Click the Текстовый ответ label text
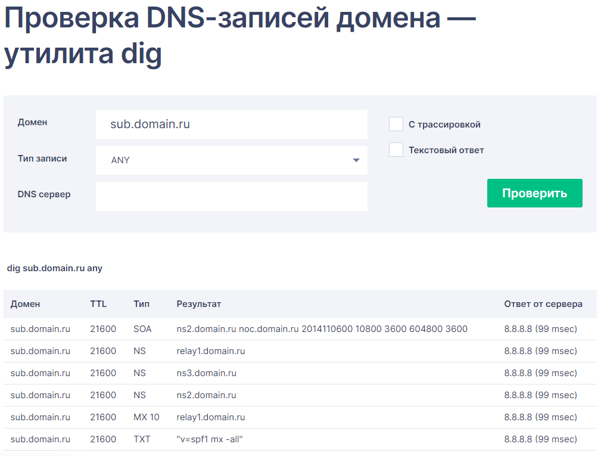 (446, 150)
